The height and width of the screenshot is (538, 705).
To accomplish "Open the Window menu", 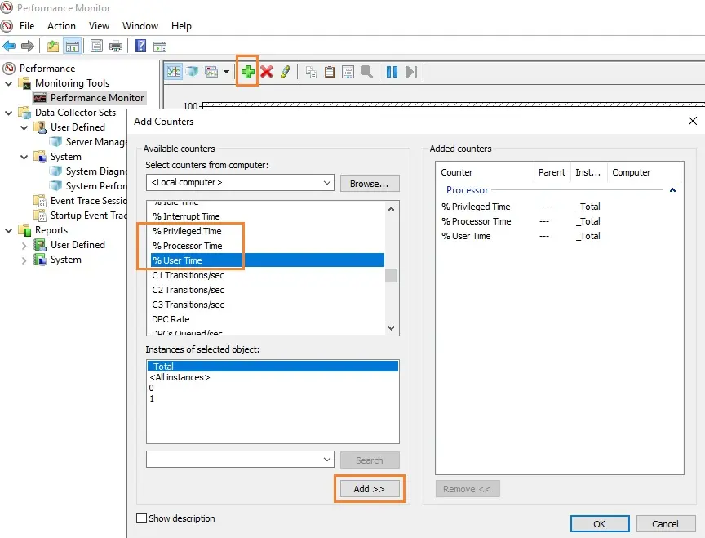I will click(140, 26).
